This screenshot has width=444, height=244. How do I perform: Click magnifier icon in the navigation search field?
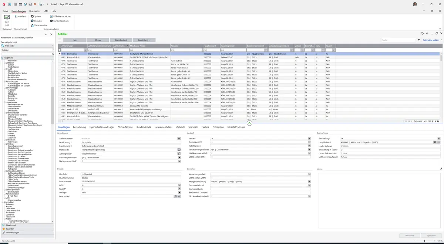click(x=53, y=54)
